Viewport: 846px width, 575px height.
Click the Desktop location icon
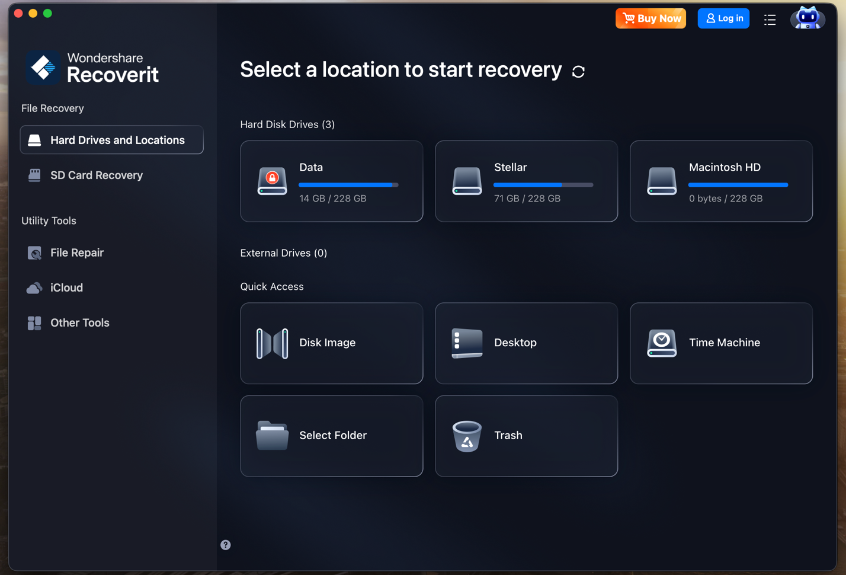(x=467, y=343)
